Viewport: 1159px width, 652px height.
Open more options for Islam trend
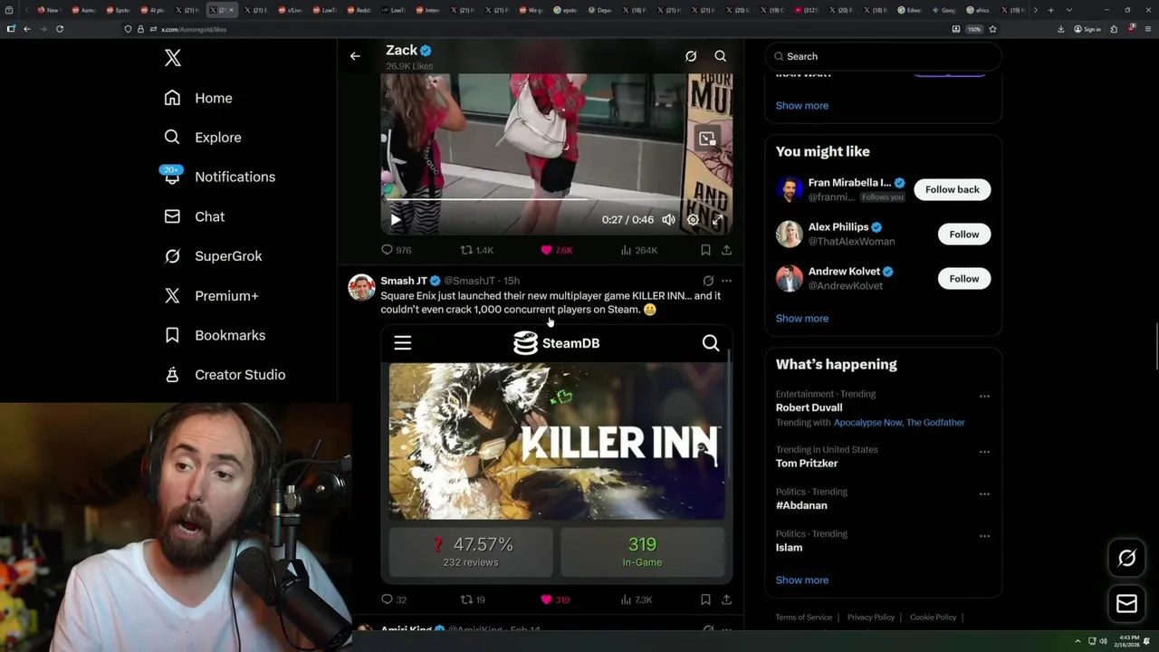click(x=984, y=536)
